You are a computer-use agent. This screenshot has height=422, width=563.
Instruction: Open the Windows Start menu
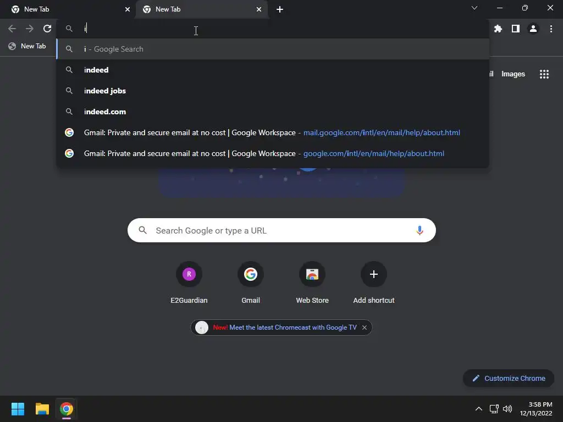18,409
